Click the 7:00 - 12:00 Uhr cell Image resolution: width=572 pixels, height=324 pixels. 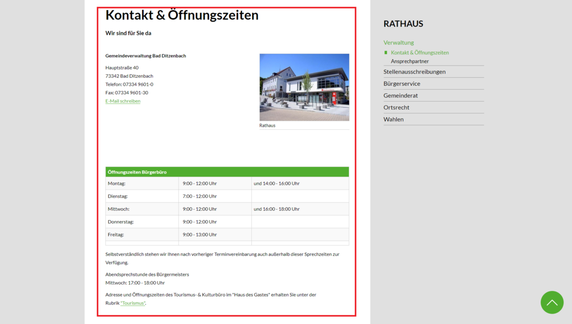click(215, 196)
